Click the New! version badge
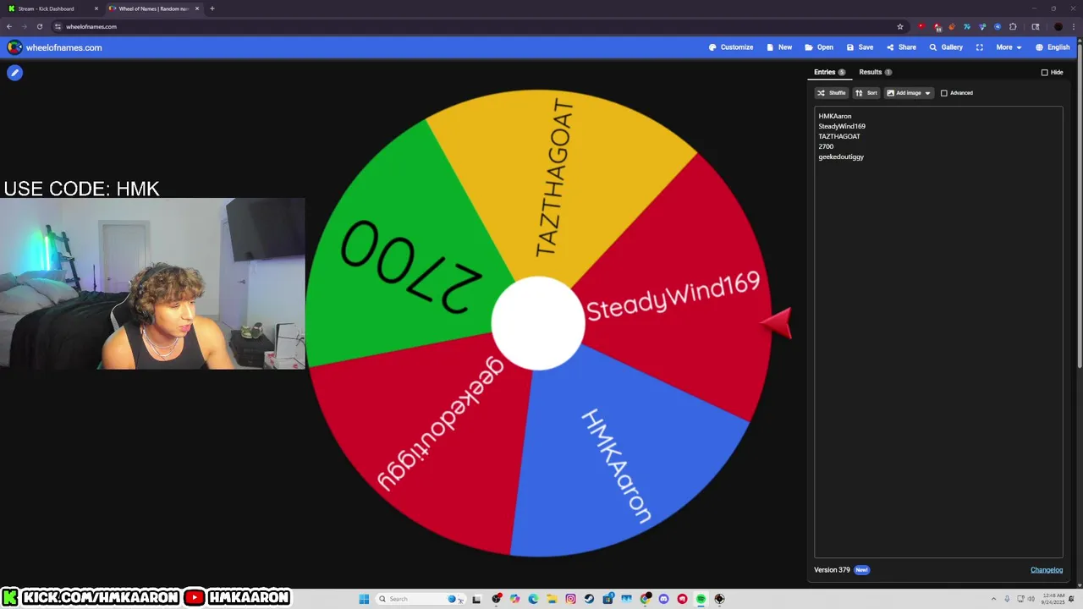Image resolution: width=1083 pixels, height=609 pixels. tap(861, 570)
